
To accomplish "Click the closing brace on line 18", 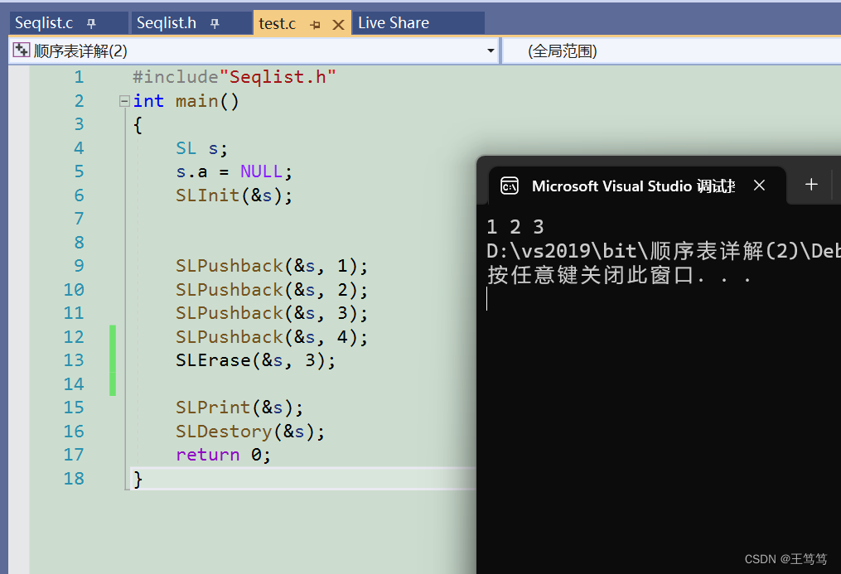I will click(138, 479).
